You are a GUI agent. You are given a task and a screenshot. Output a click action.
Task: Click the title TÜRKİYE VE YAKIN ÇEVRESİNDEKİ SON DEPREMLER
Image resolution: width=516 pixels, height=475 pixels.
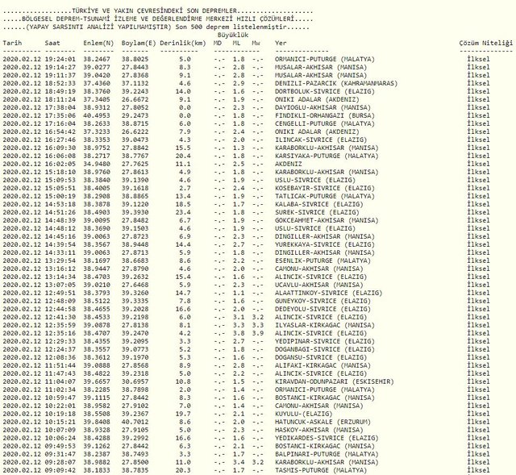pyautogui.click(x=154, y=11)
